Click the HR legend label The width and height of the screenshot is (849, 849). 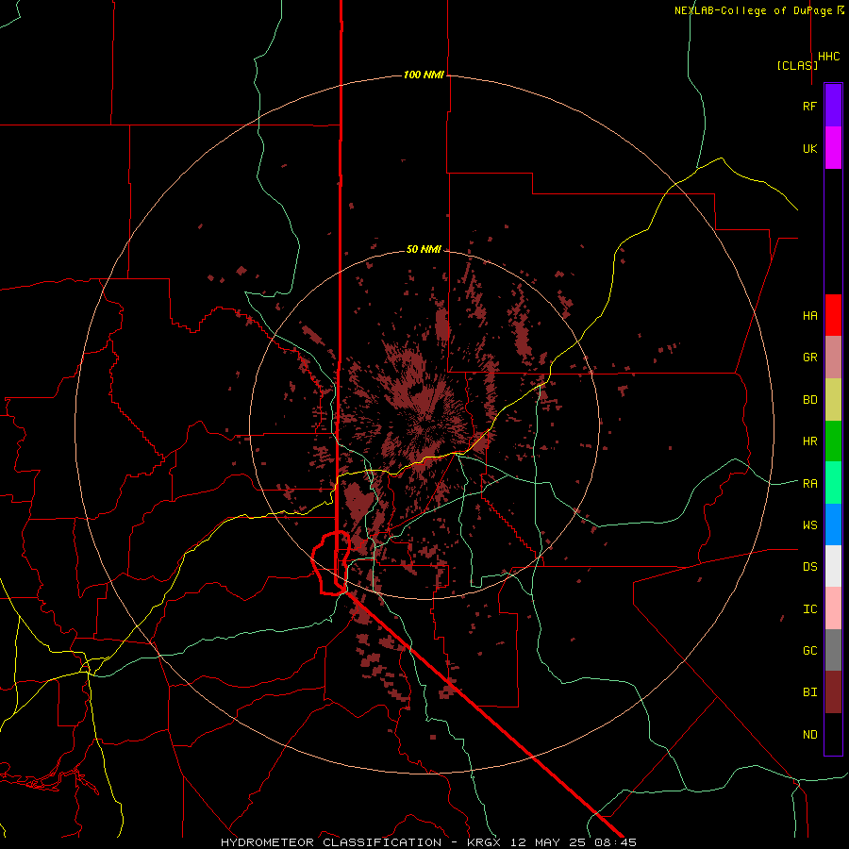point(809,441)
